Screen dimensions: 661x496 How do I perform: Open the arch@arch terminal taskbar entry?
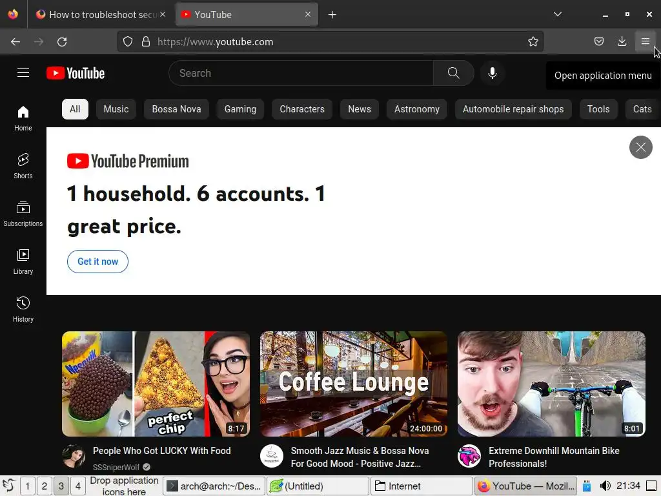tap(214, 486)
